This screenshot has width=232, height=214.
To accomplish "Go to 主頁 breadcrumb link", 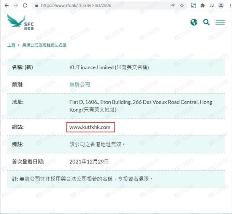I will click(11, 45).
